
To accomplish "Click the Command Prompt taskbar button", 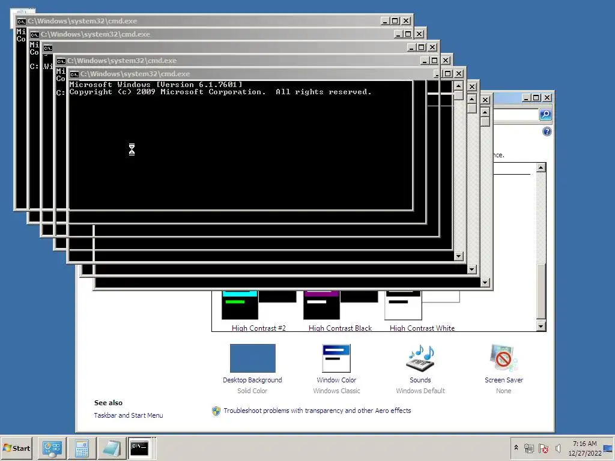I will (141, 448).
